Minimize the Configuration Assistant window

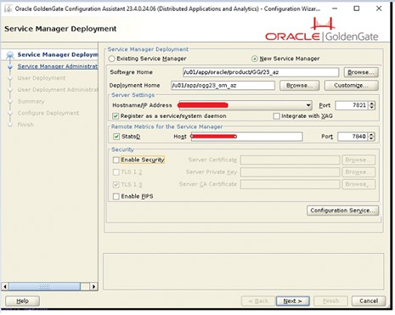[335, 8]
